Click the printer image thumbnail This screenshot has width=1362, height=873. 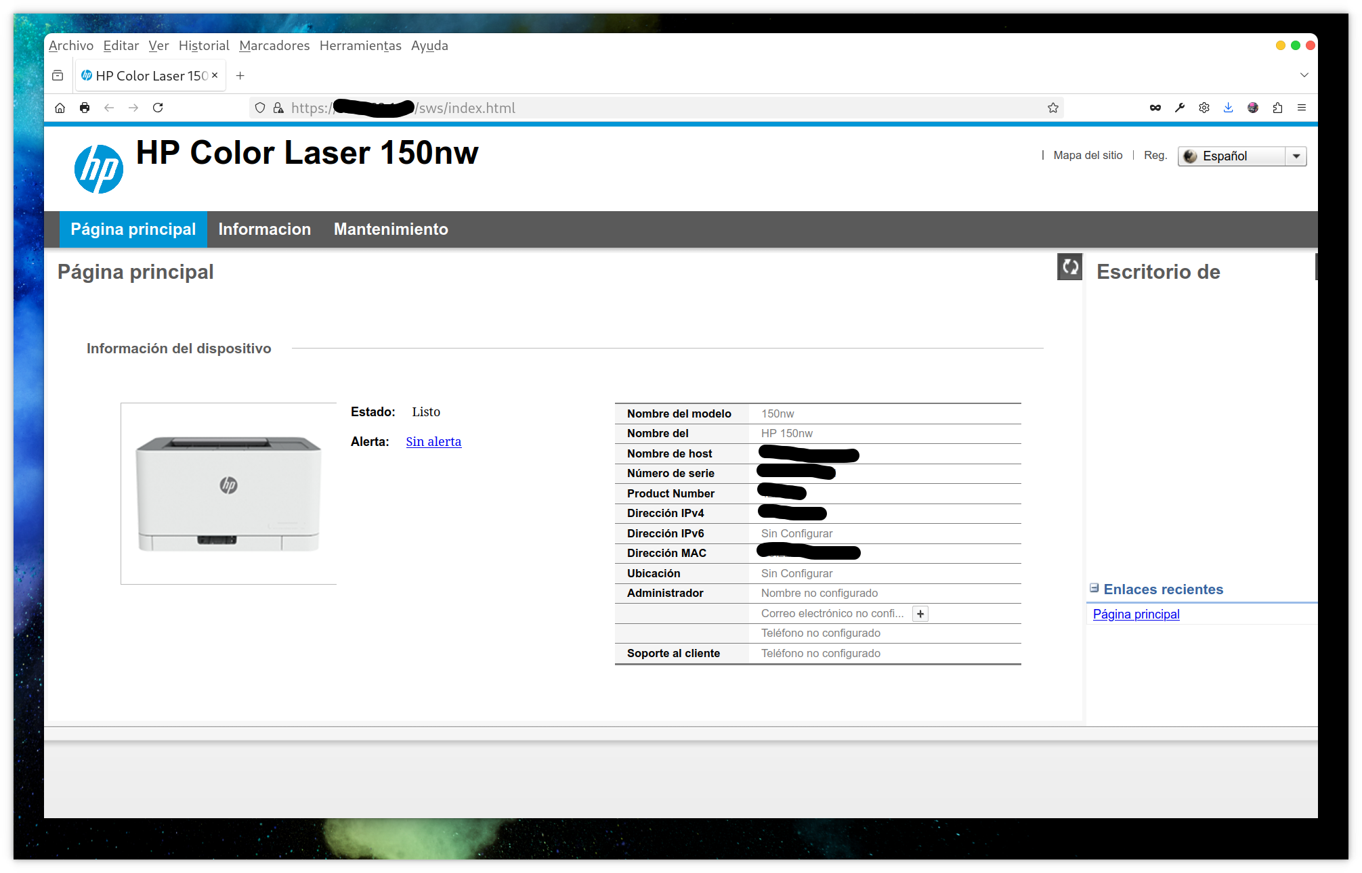[229, 493]
